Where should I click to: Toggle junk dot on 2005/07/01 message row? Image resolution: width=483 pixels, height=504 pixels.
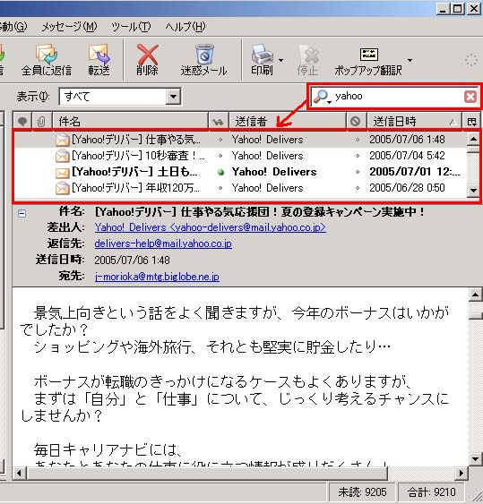pos(358,172)
